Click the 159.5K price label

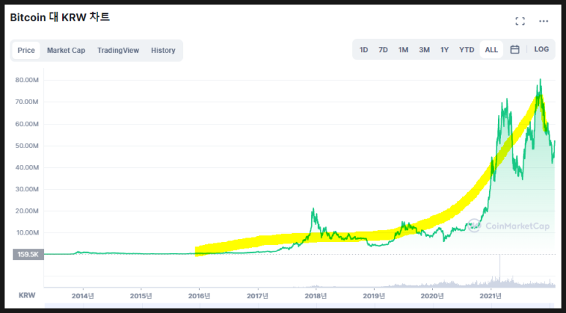pyautogui.click(x=28, y=254)
